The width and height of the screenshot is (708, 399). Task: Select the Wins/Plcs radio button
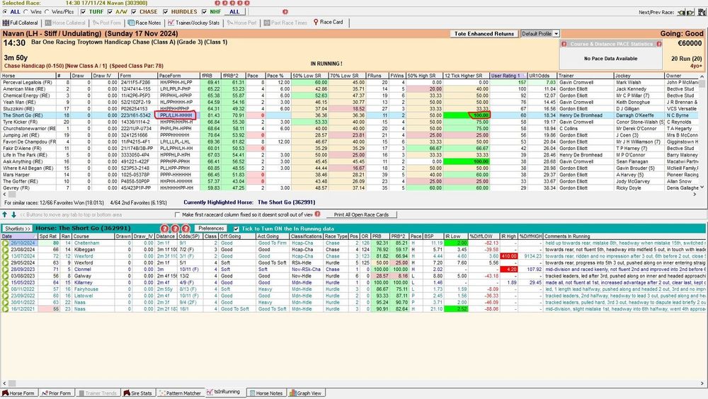tap(47, 12)
